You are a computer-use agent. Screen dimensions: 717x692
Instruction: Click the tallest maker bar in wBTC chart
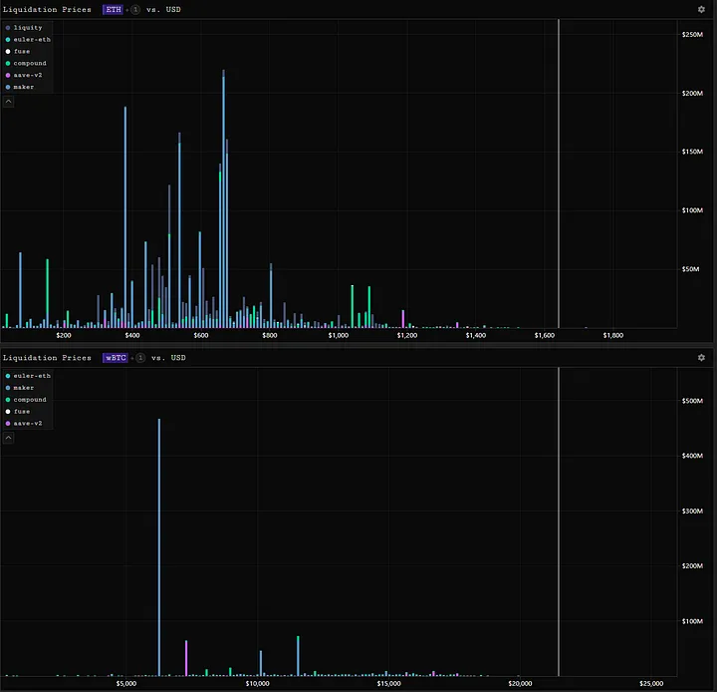(x=159, y=548)
